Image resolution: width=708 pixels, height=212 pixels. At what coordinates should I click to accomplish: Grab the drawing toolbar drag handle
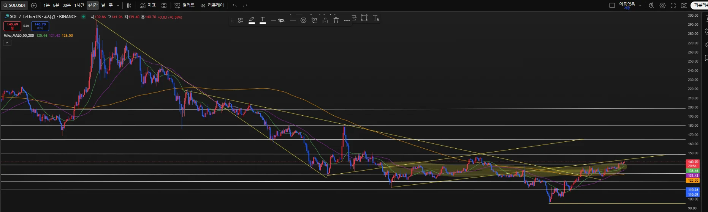coord(232,20)
